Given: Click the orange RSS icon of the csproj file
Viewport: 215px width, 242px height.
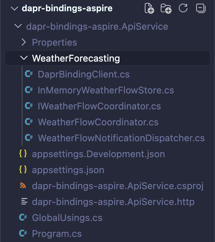Looking at the screenshot, I should click(x=23, y=185).
